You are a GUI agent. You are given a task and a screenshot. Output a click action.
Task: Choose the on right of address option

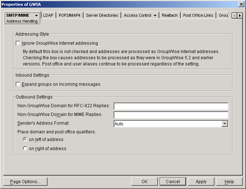[25, 148]
